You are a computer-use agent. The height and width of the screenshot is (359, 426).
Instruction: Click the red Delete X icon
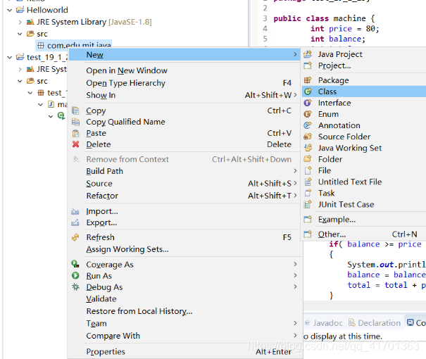[75, 144]
